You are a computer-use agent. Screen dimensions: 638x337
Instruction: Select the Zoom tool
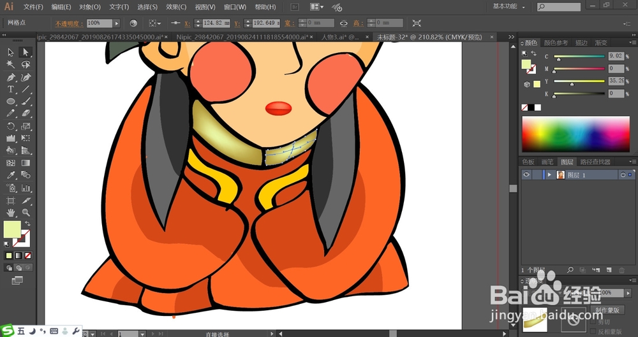coord(26,212)
